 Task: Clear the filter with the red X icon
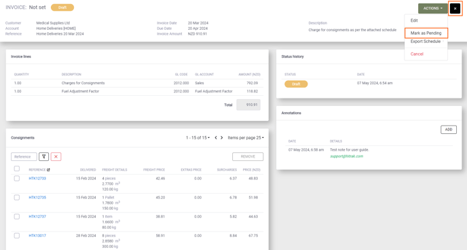(x=56, y=156)
